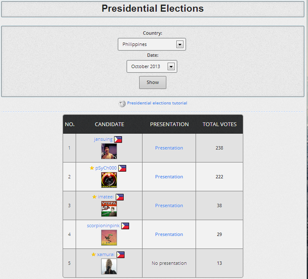Viewport: 308px width, 279px height.
Task: Click imateei's avatar thumbnail
Action: [x=109, y=209]
